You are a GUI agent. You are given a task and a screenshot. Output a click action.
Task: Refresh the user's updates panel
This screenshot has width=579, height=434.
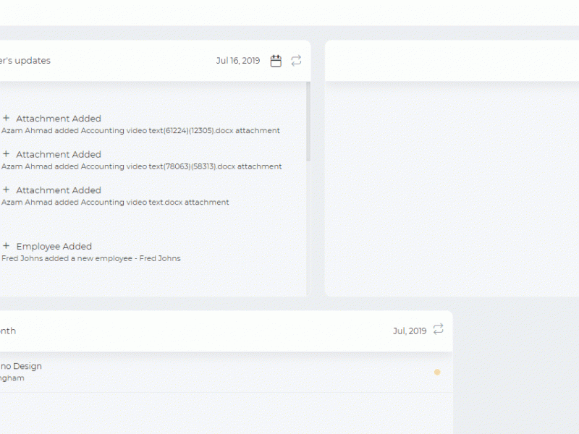coord(296,61)
